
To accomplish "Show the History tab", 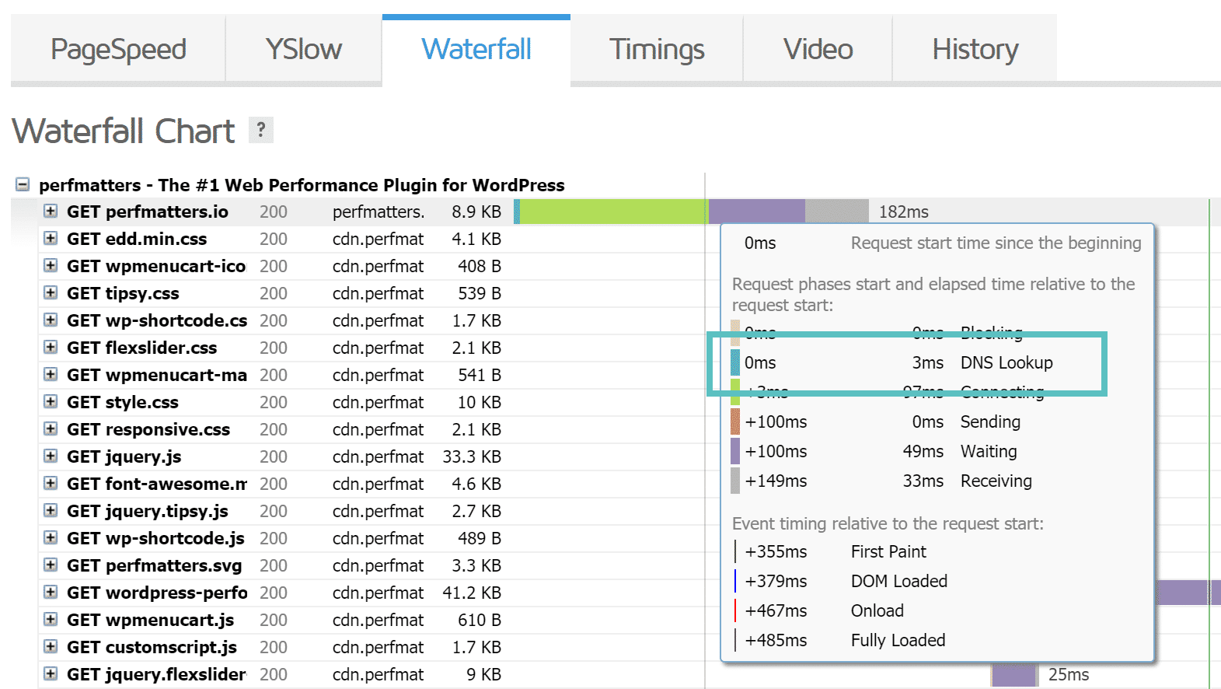I will (975, 50).
